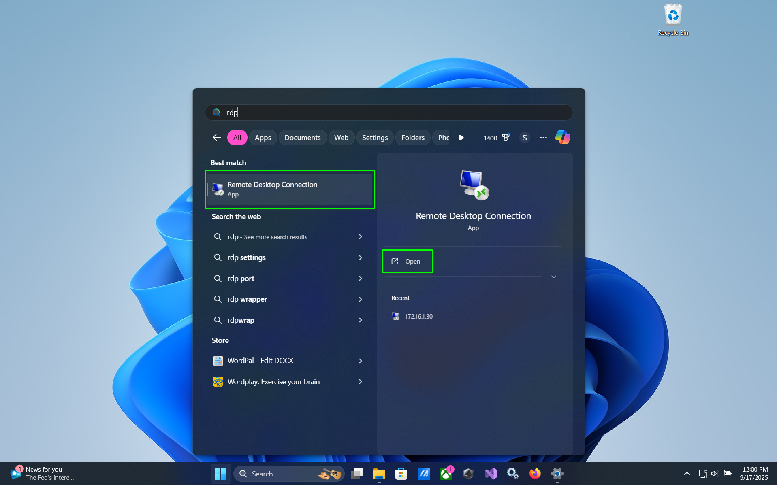Click the back arrow in search panel
This screenshot has height=485, width=777.
(x=217, y=138)
